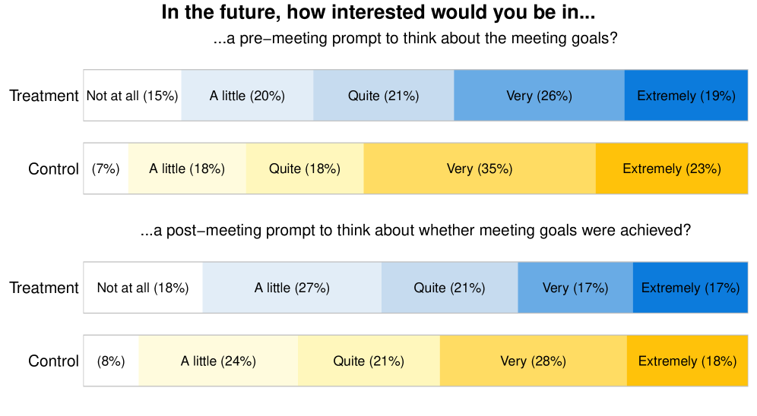
Task: Select pre-meeting Control 'A little (18%)' segment
Action: [x=187, y=169]
